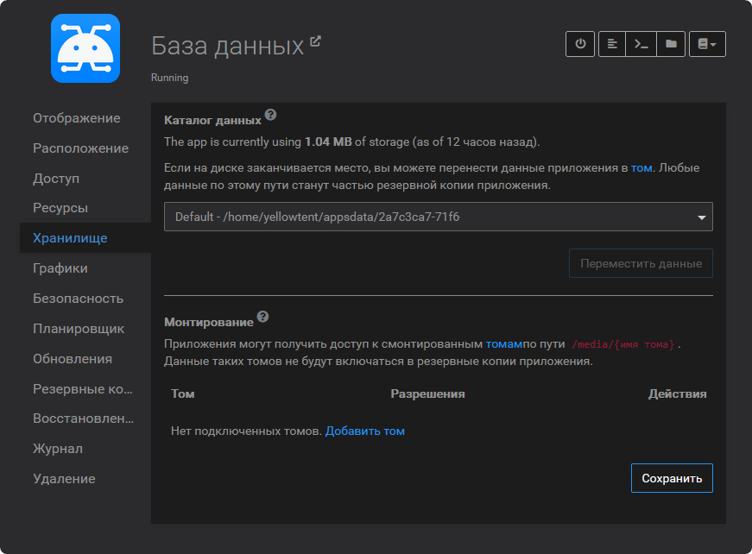The image size is (752, 554).
Task: Expand the documentation dropdown icon button
Action: pyautogui.click(x=707, y=44)
